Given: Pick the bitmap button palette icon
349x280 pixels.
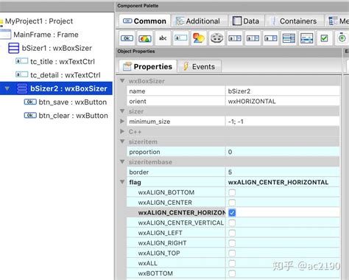Looking at the screenshot, I should pyautogui.click(x=145, y=38).
